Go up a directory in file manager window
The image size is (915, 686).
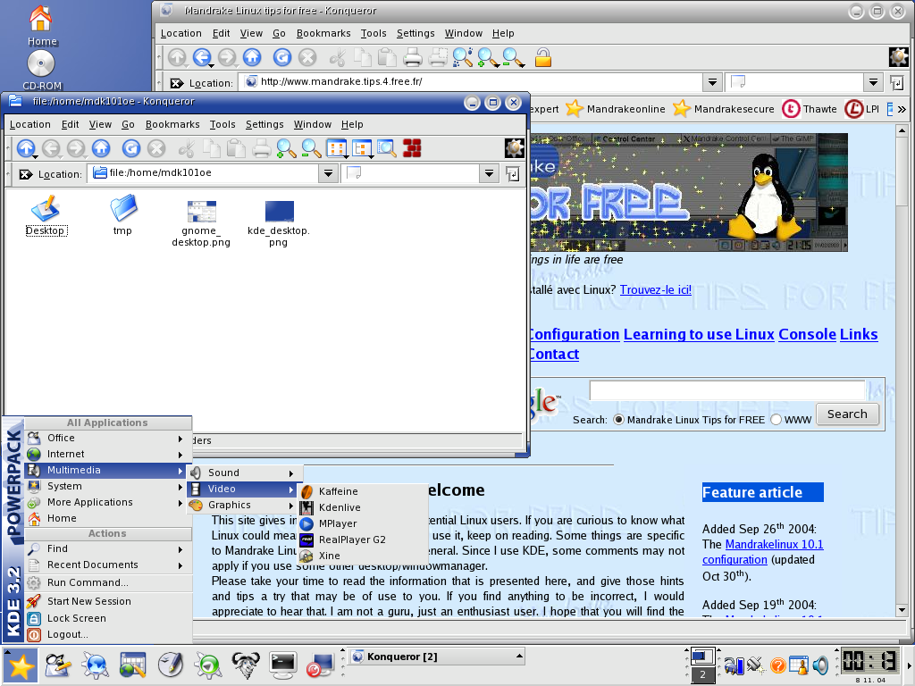pos(26,149)
